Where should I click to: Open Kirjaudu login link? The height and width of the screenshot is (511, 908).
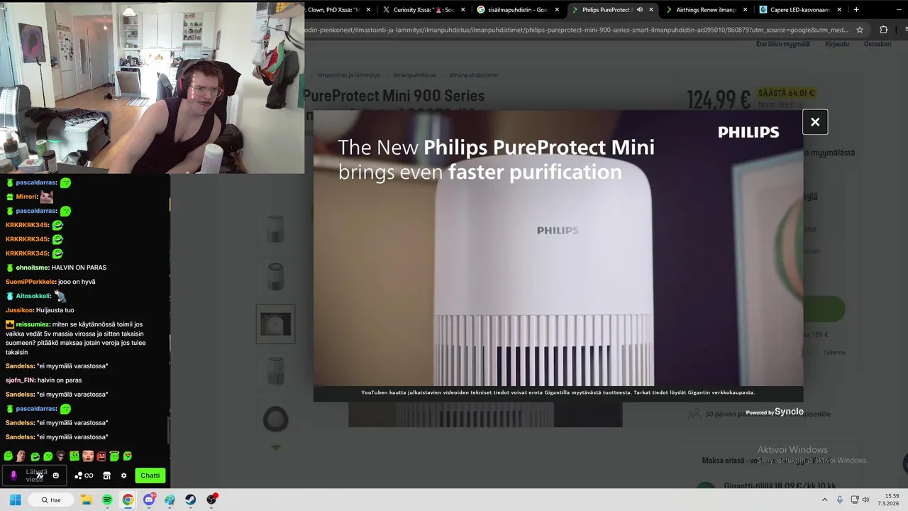837,44
